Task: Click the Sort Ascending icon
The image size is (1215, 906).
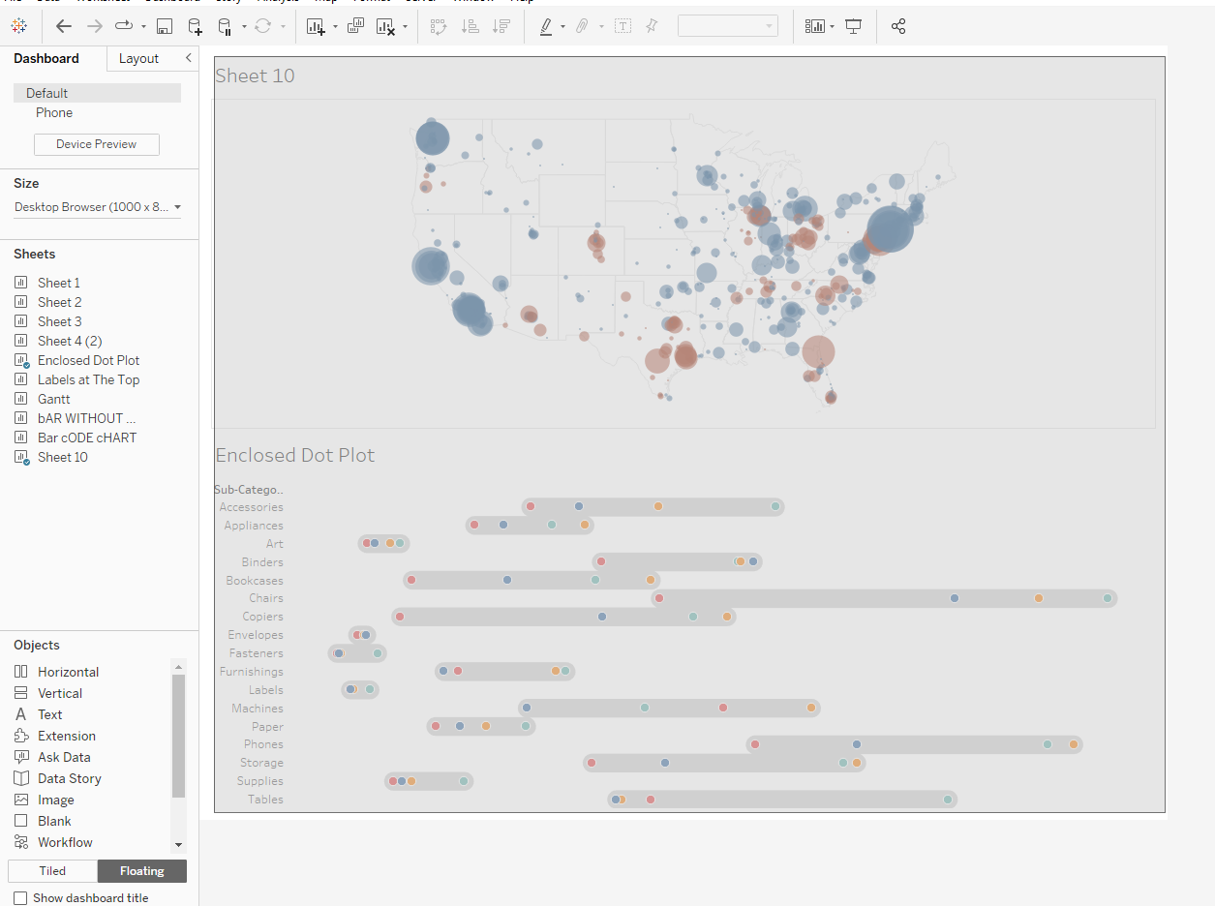Action: click(x=470, y=26)
